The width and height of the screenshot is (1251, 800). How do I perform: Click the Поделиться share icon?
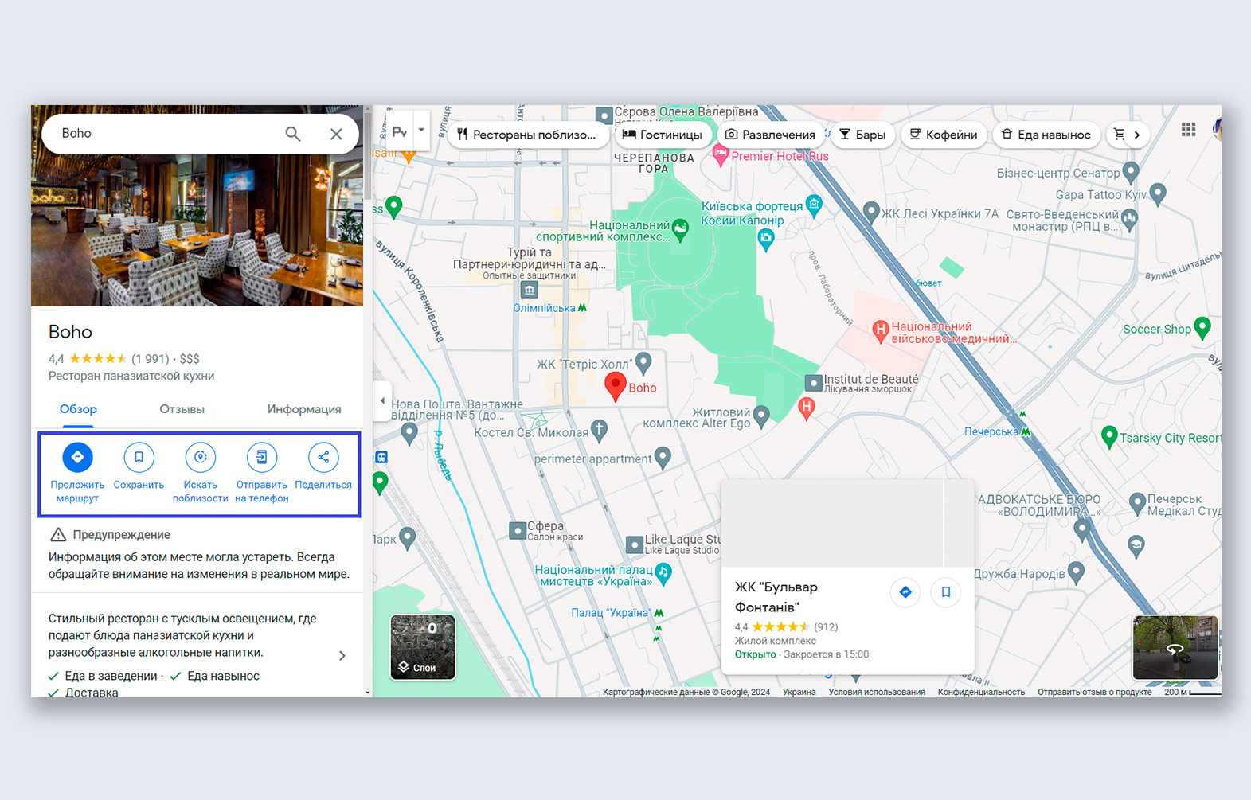pos(323,457)
